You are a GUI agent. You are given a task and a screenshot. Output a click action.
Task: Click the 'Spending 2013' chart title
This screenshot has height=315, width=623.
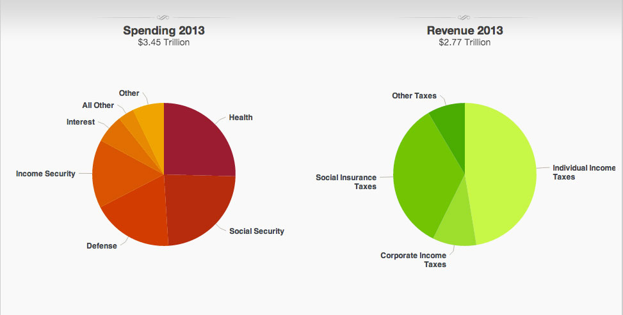tap(164, 30)
